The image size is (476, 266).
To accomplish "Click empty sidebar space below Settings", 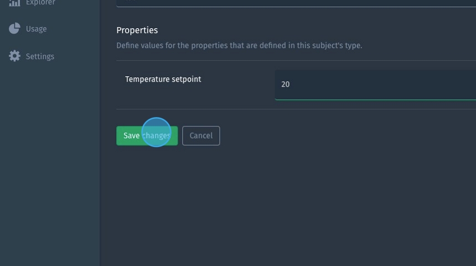I will point(50,166).
